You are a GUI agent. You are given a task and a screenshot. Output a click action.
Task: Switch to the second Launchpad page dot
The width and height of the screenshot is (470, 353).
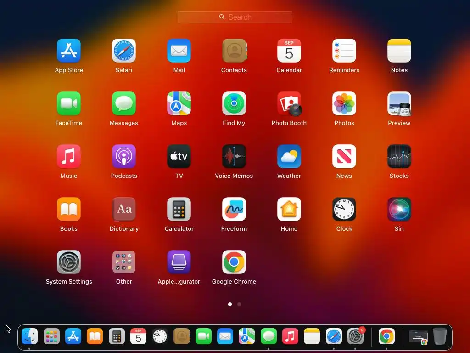coord(239,304)
